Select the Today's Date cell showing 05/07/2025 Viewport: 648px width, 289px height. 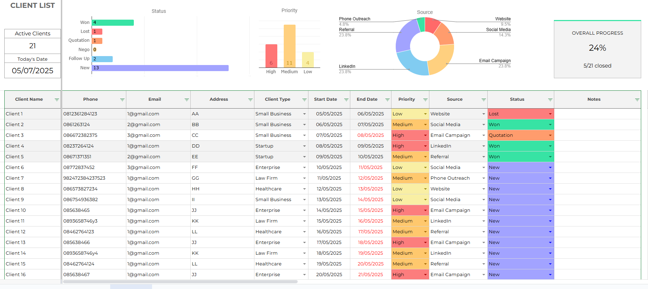pyautogui.click(x=33, y=70)
